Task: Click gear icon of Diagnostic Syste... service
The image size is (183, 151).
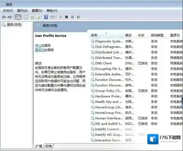Action: (93, 41)
